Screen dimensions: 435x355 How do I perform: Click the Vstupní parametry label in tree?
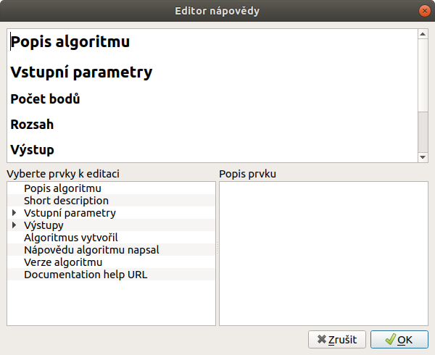[x=70, y=213]
